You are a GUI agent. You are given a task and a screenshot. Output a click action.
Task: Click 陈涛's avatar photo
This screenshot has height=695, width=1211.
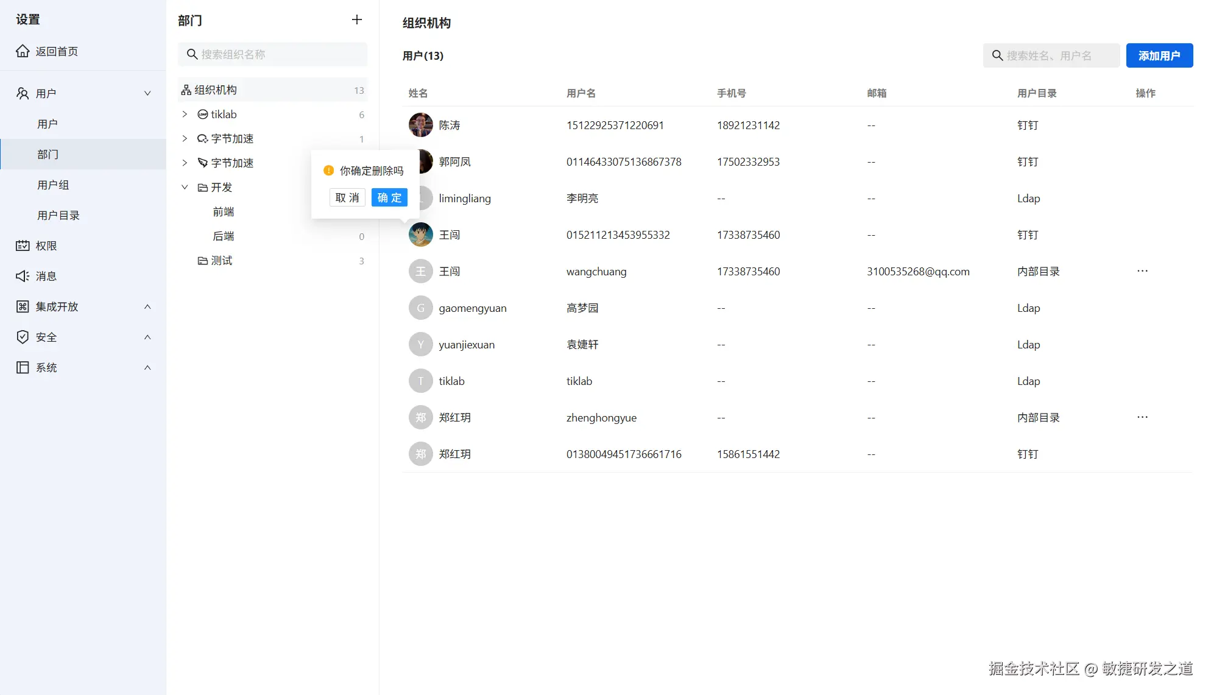(x=420, y=125)
